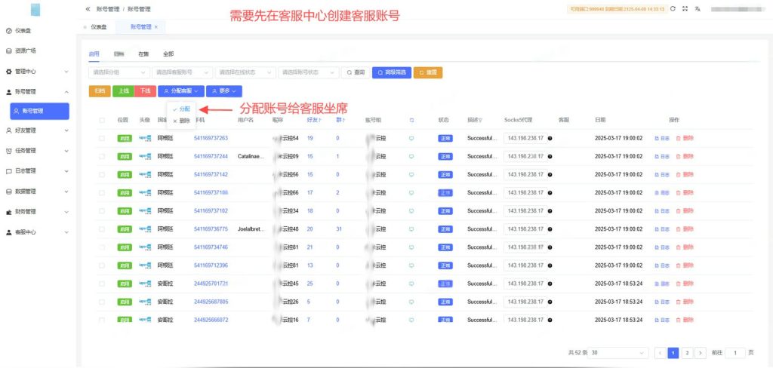
Task: Expand 财务管理 in the sidebar
Action: click(x=37, y=211)
